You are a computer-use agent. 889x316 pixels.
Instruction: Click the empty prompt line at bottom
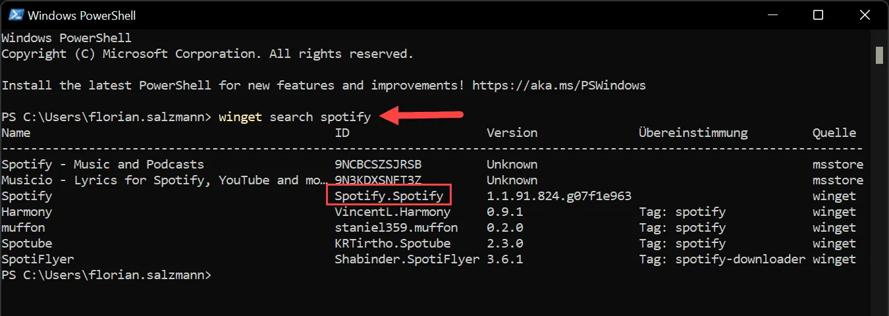click(x=107, y=275)
